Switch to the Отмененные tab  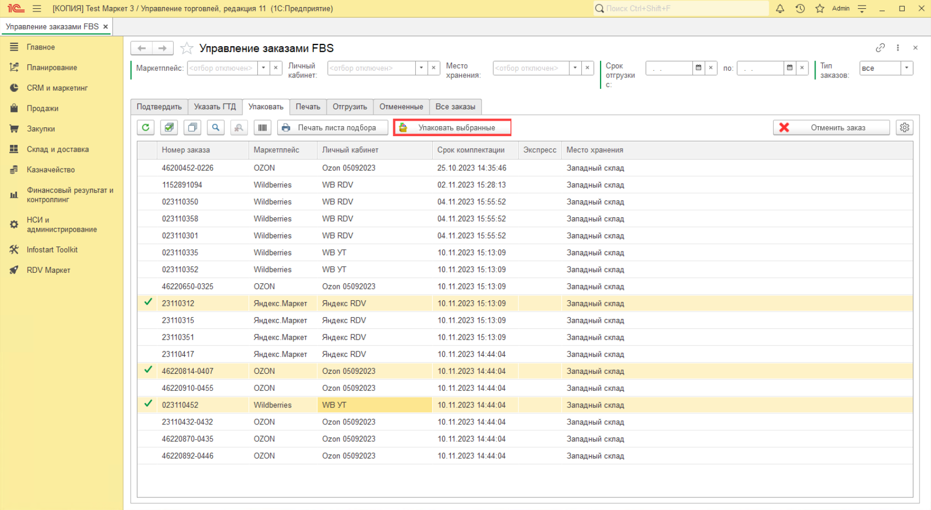(401, 107)
